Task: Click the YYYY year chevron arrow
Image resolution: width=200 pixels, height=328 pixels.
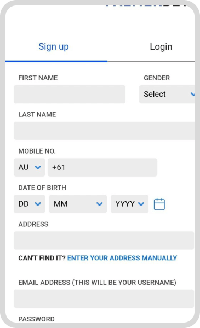Action: pyautogui.click(x=141, y=204)
